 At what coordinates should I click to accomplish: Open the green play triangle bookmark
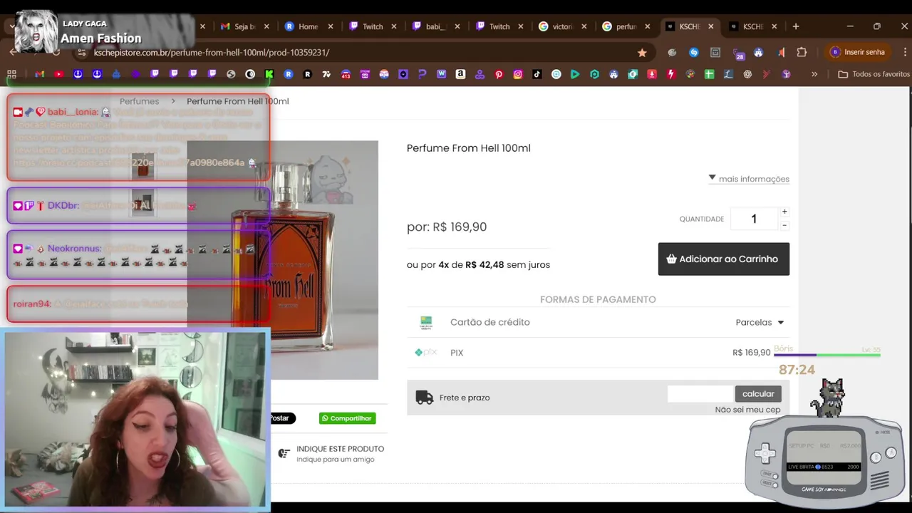pyautogui.click(x=575, y=74)
